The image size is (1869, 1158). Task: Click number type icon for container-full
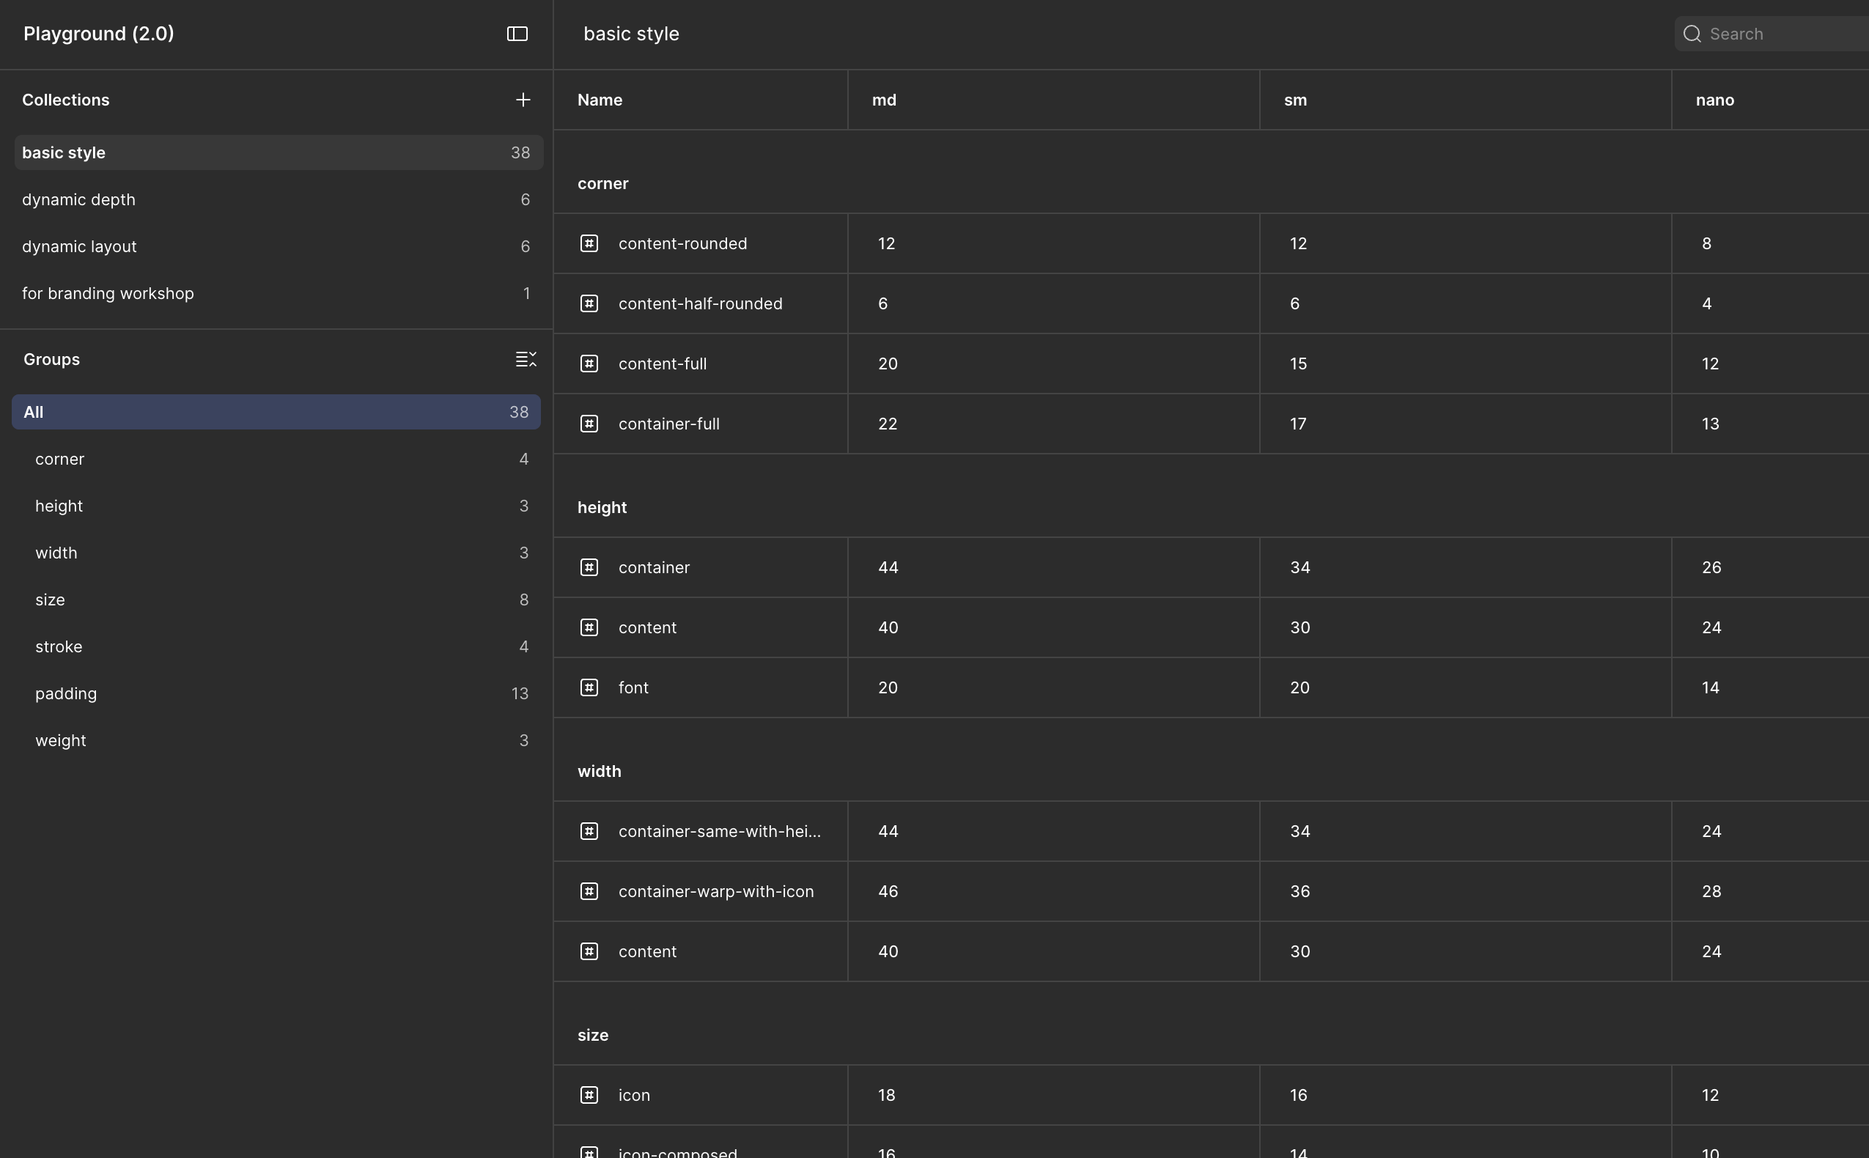click(x=589, y=424)
